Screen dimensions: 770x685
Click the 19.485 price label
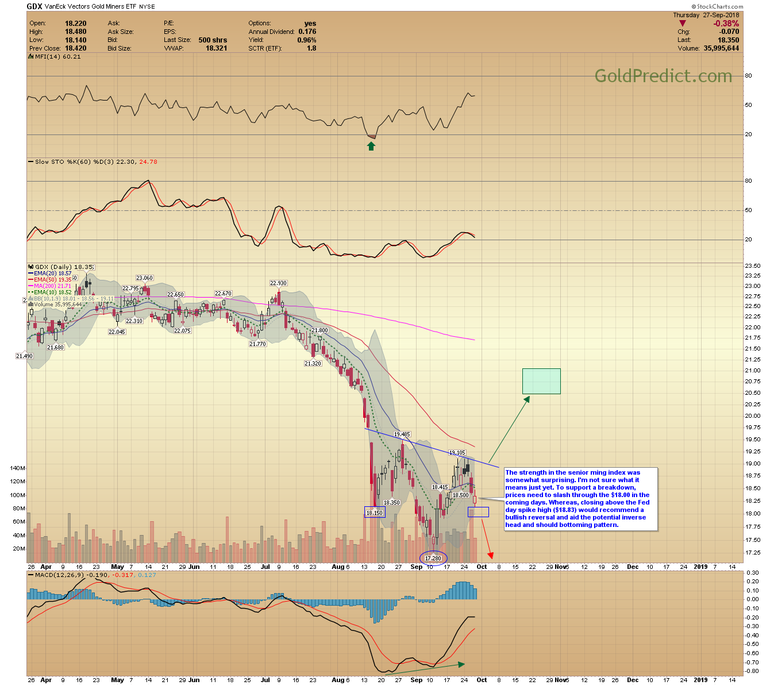coord(402,434)
